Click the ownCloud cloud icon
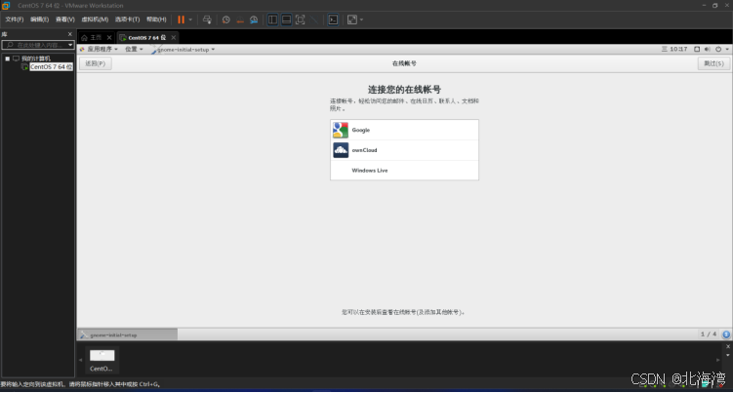Viewport: 733px width, 393px height. [x=341, y=150]
